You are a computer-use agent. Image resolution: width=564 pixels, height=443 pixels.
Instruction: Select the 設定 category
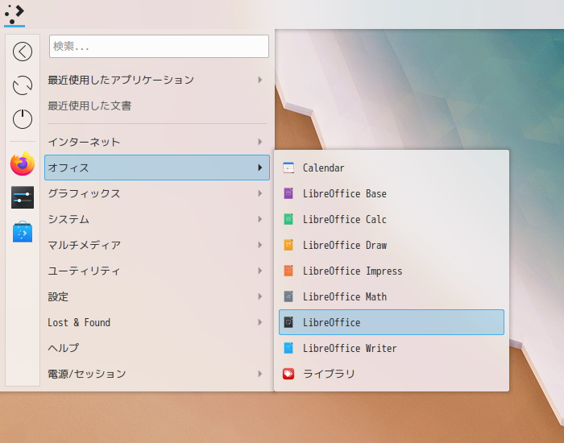[x=157, y=296]
